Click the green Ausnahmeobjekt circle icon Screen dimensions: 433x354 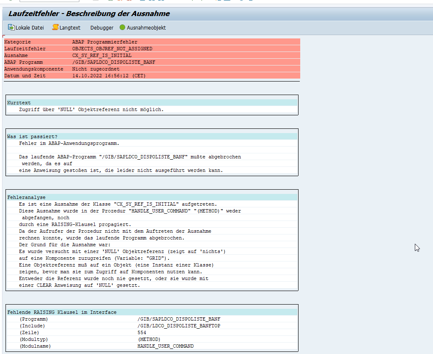[x=122, y=27]
